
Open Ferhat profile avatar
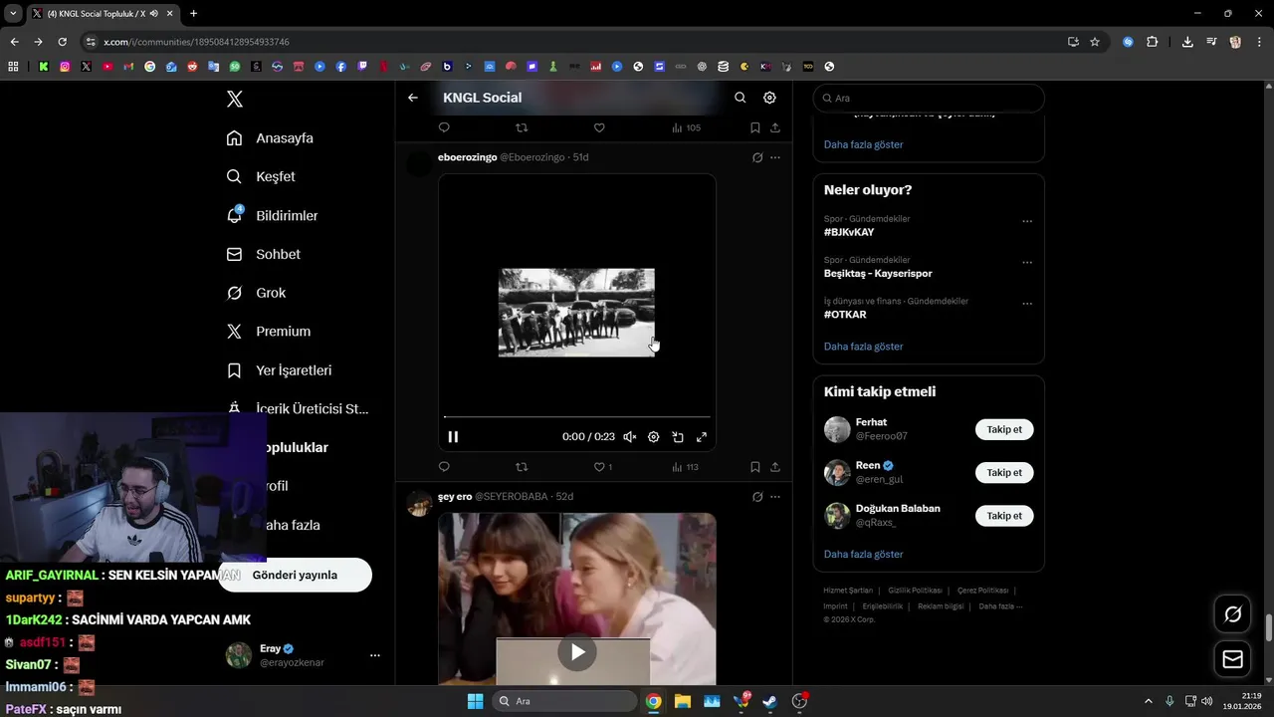[x=837, y=429]
